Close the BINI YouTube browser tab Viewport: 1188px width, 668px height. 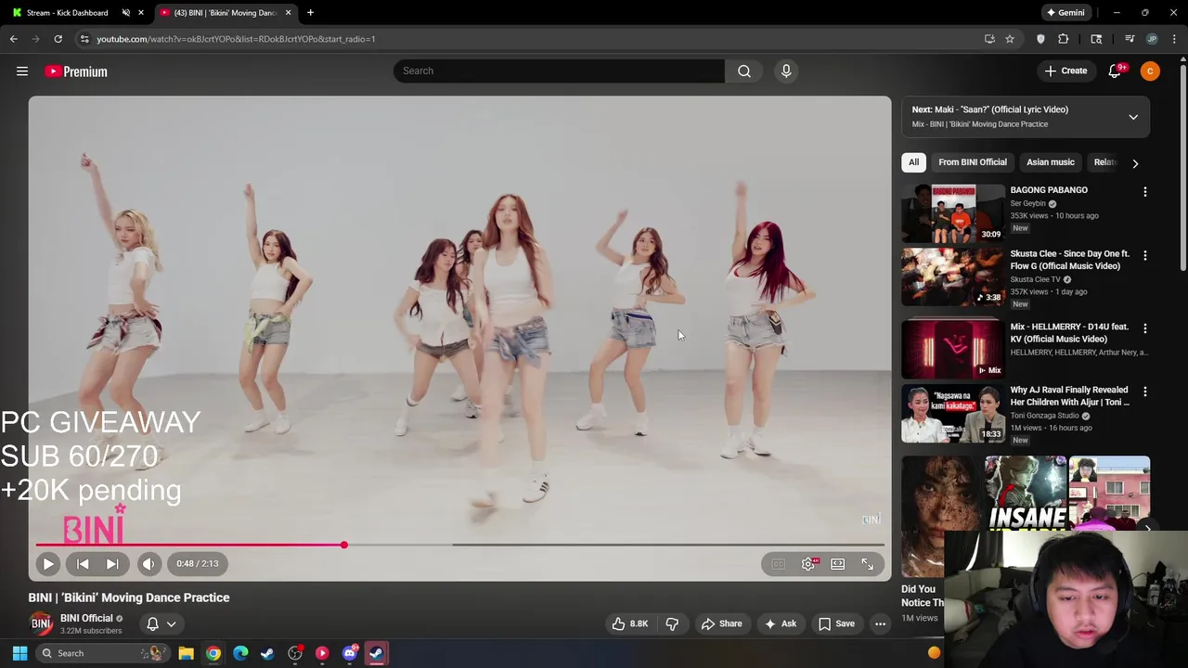[x=288, y=13]
